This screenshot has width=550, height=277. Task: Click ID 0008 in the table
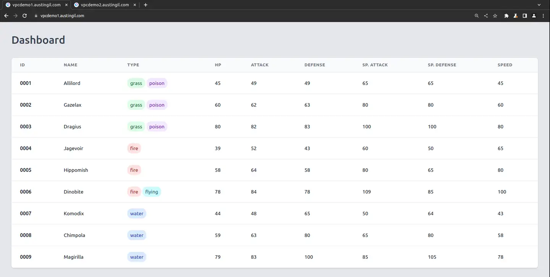point(26,235)
